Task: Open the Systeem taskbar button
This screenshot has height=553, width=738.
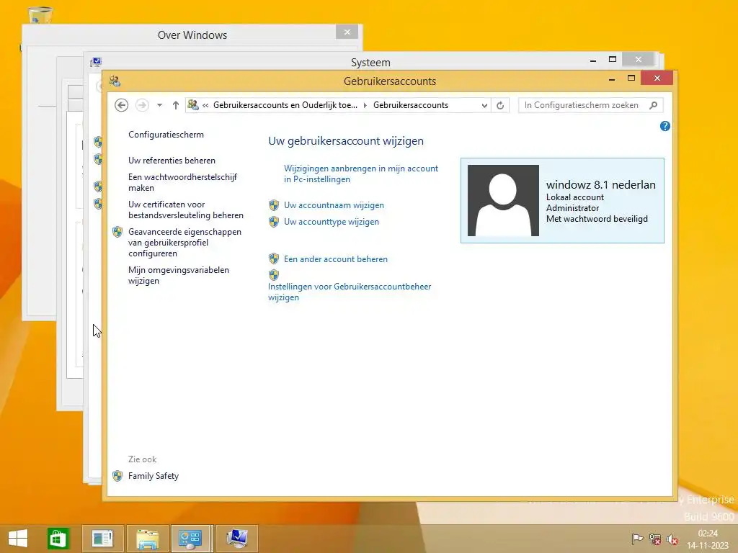Action: coord(236,539)
